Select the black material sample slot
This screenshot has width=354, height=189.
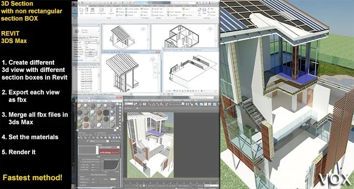(x=106, y=112)
